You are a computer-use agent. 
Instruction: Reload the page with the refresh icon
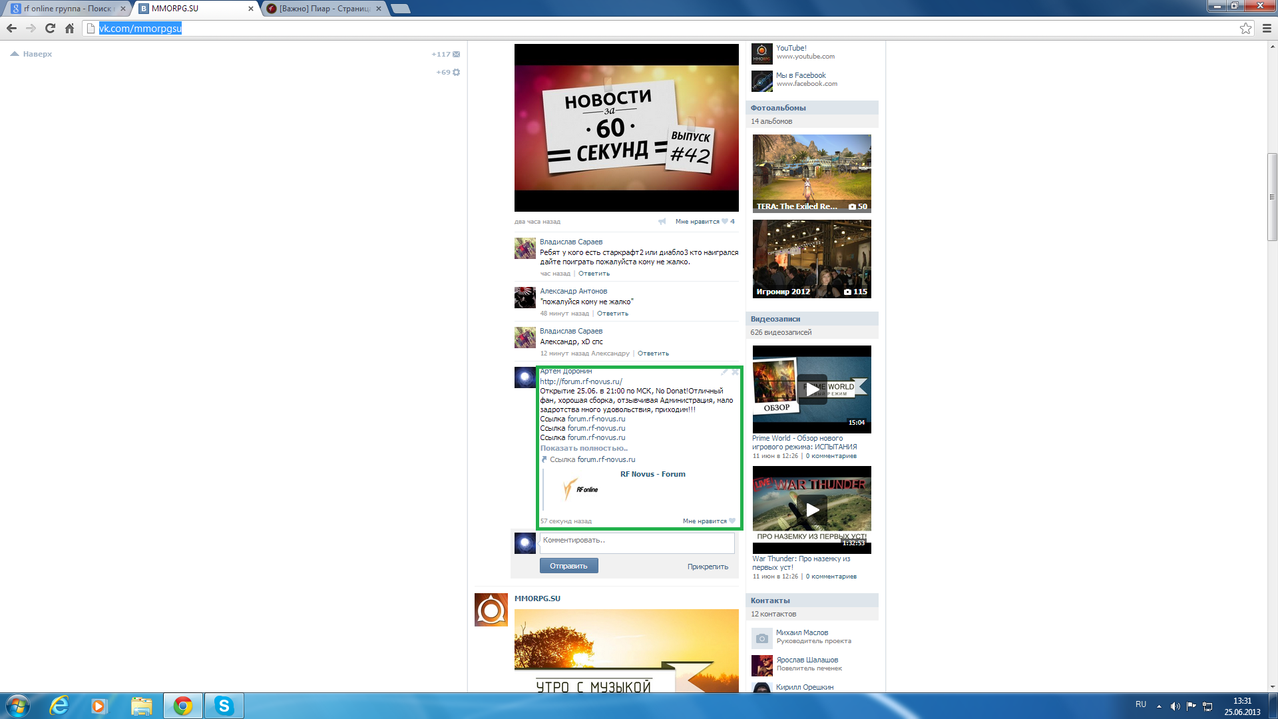[50, 28]
